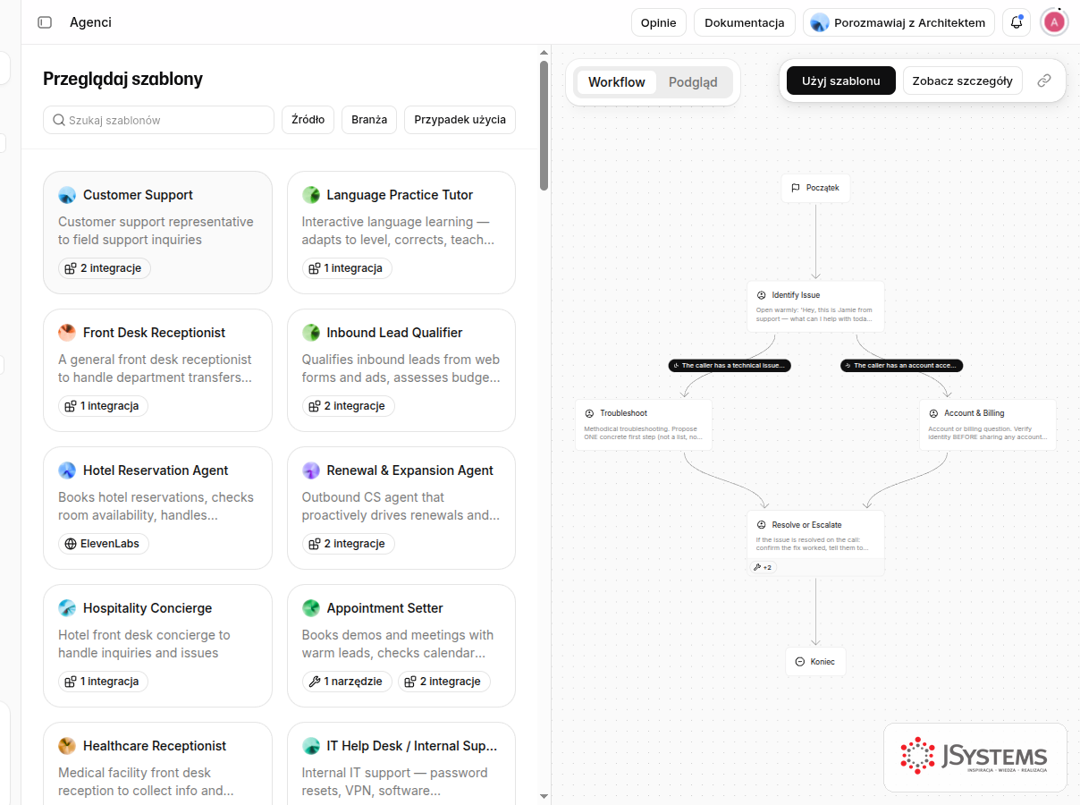Viewport: 1080px width, 805px height.
Task: Open the Przypadek użycia filter dropdown
Action: tap(460, 120)
